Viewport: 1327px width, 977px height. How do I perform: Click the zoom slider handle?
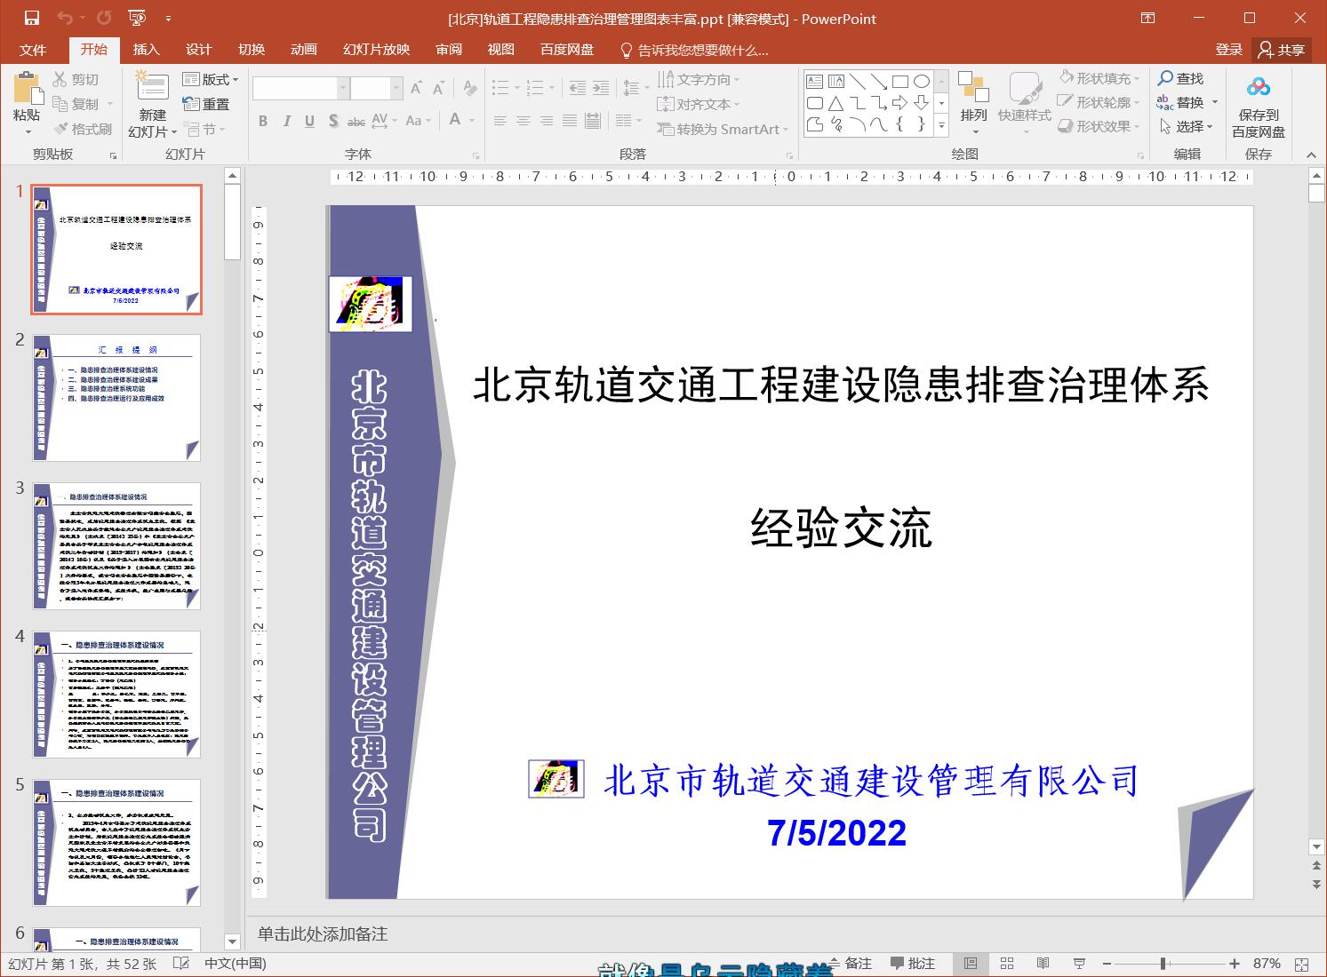[1163, 964]
